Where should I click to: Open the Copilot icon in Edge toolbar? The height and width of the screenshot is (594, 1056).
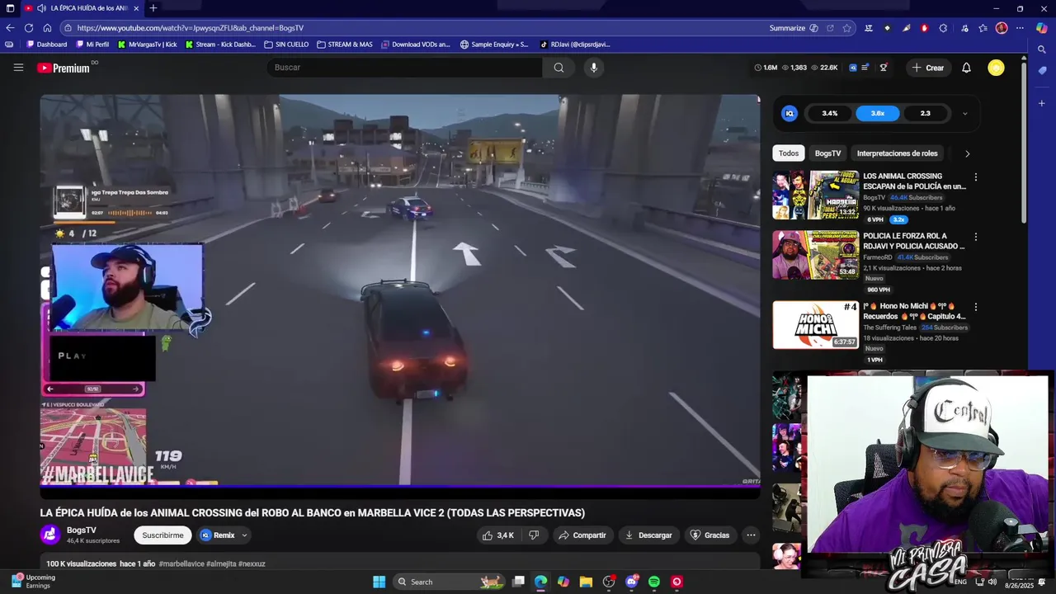click(x=1042, y=28)
